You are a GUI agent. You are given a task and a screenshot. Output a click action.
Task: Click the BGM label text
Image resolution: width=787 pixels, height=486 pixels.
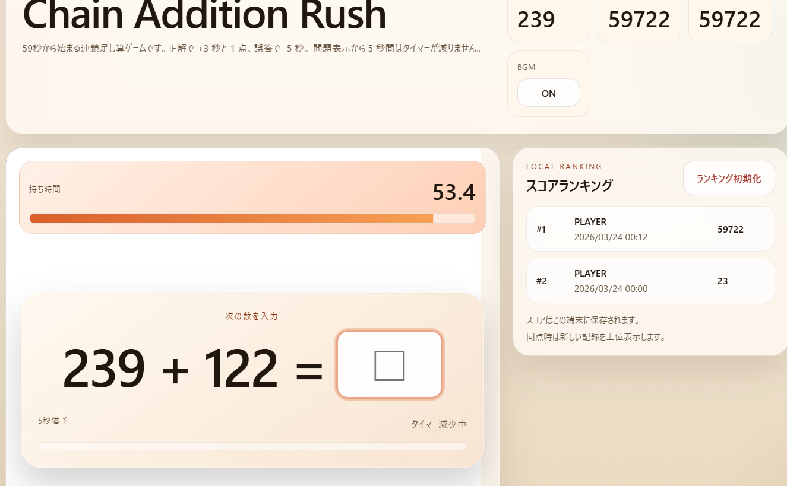coord(526,67)
